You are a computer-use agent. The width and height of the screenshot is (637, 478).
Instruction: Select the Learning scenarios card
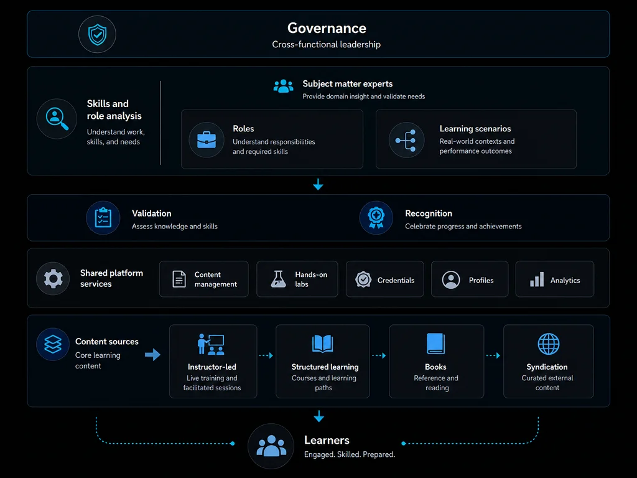[476, 139]
